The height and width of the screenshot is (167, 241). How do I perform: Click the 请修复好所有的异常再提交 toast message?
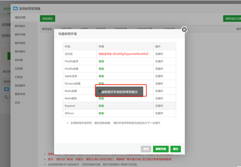[x=119, y=92]
